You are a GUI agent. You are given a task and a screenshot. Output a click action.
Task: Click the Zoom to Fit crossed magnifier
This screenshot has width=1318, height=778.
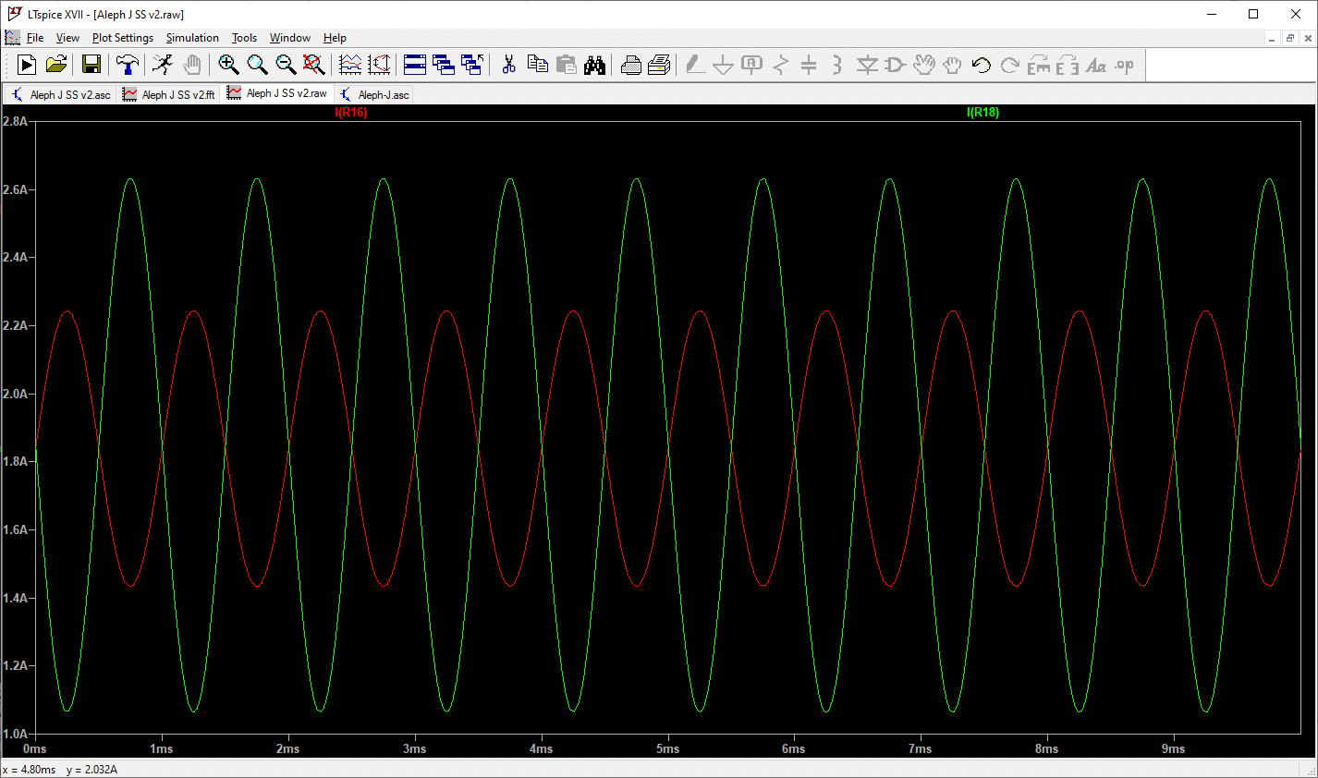314,65
